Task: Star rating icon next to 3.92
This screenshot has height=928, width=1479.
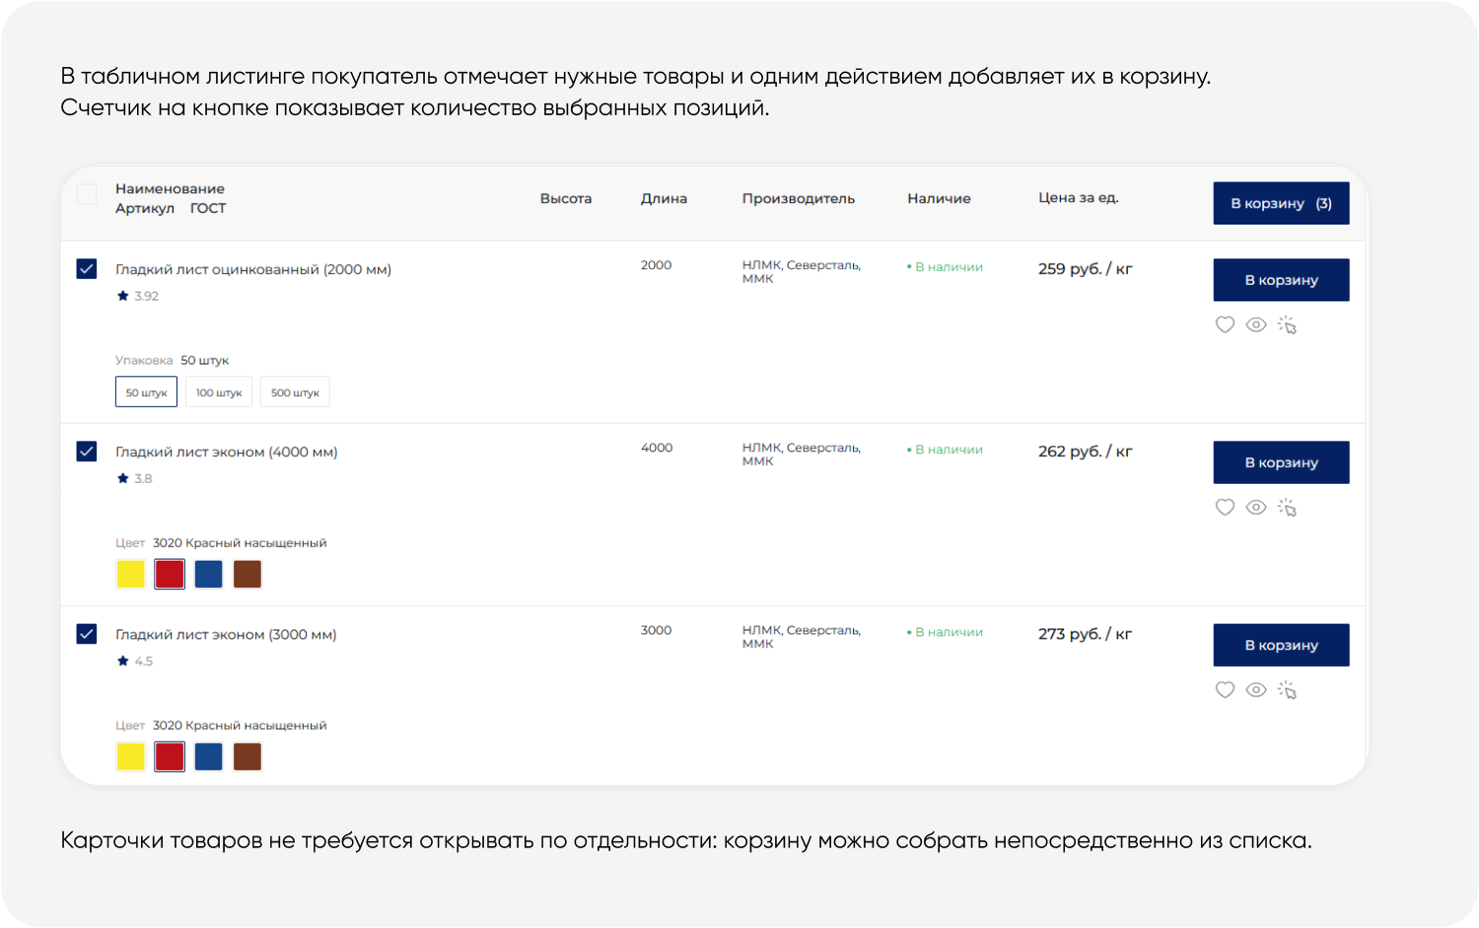Action: coord(123,296)
